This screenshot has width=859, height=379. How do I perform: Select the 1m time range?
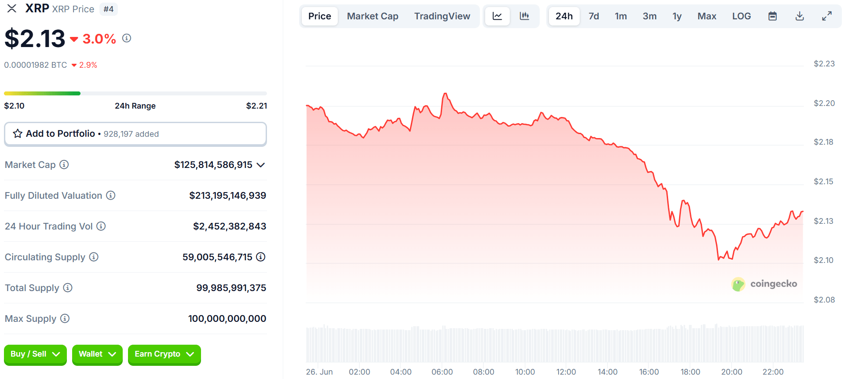pyautogui.click(x=621, y=16)
